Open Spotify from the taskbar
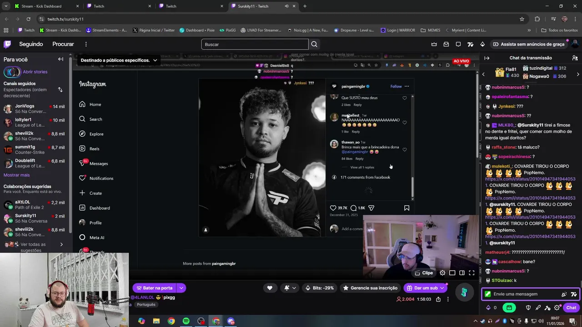 (186, 321)
